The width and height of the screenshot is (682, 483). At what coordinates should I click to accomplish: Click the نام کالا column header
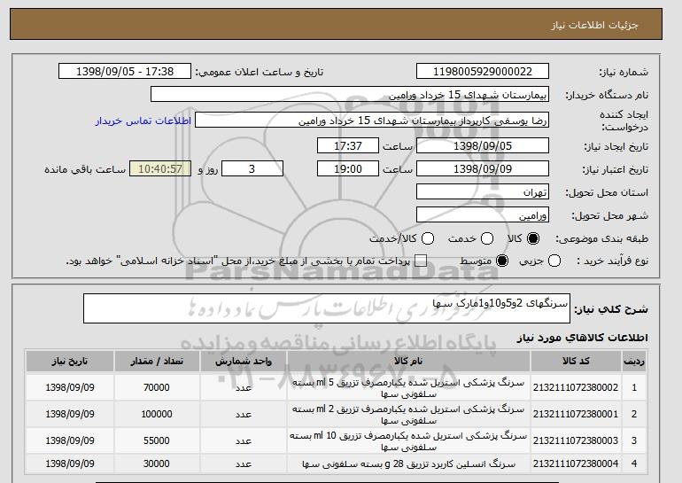[x=408, y=362]
